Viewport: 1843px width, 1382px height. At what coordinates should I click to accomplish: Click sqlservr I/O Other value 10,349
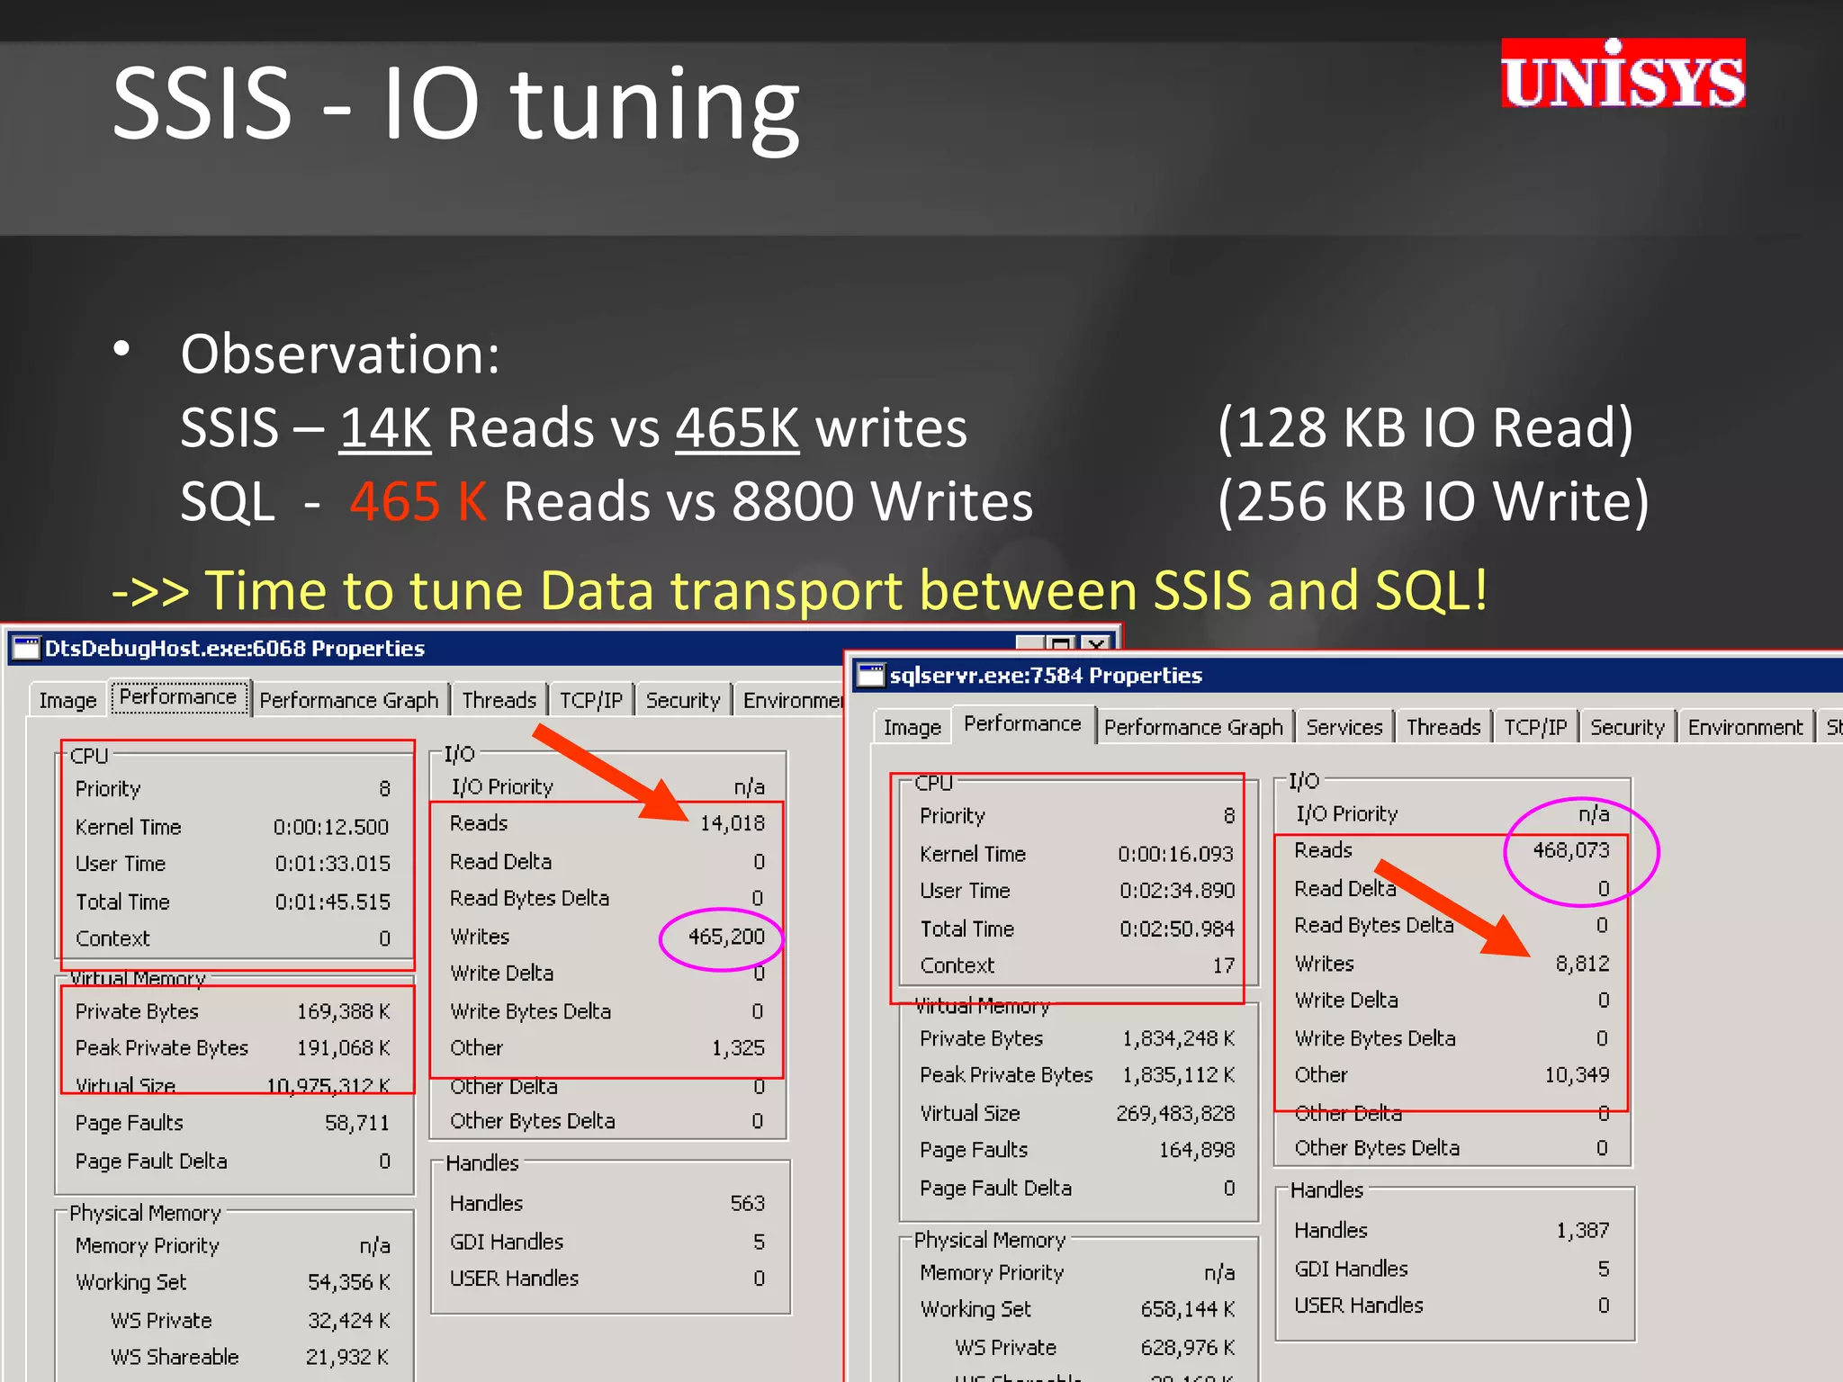tap(1577, 1075)
